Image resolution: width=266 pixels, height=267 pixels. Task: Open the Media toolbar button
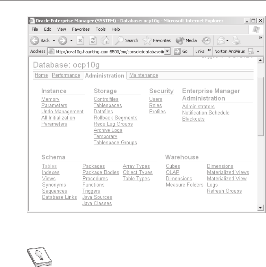pos(186,41)
